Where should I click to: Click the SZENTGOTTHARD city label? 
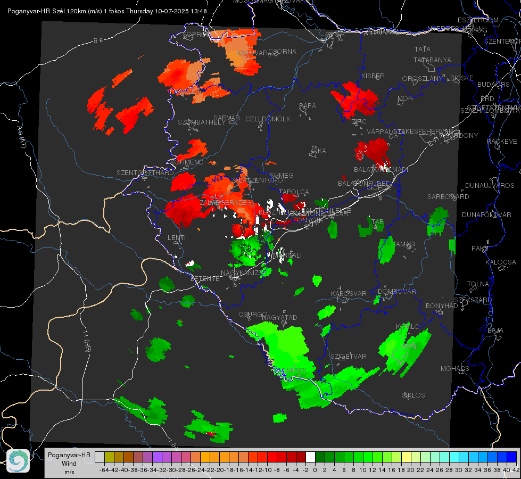coord(145,173)
